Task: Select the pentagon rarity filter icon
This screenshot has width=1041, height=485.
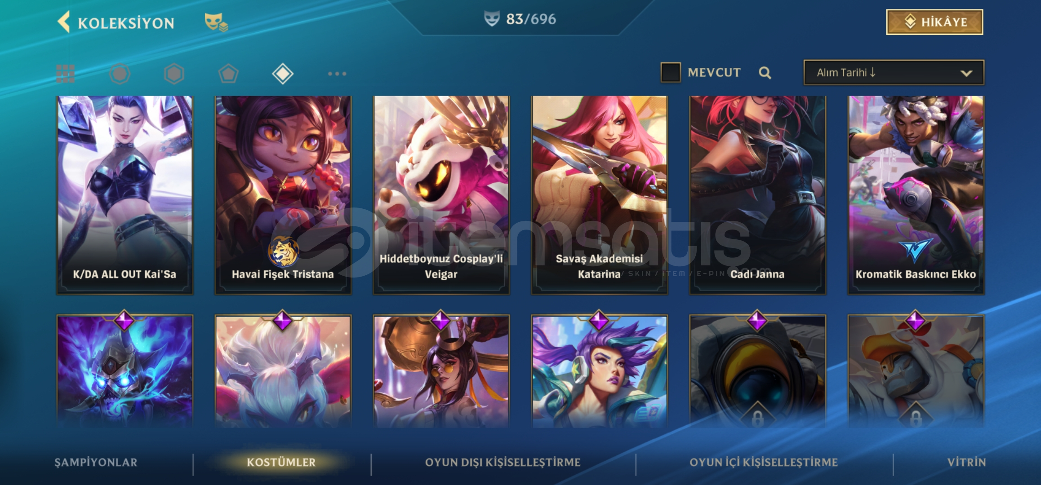Action: click(229, 74)
